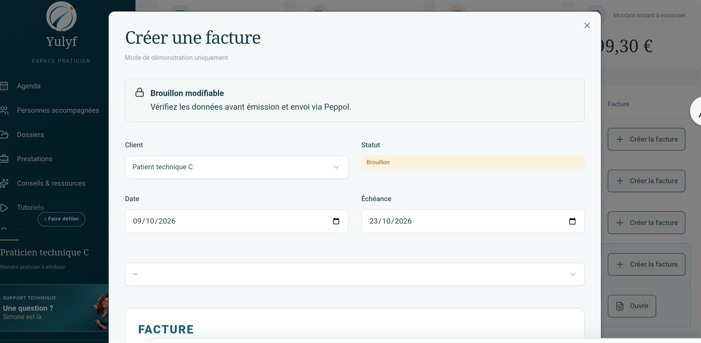
Task: Click the Brouillon modifiable heading
Action: coord(187,93)
